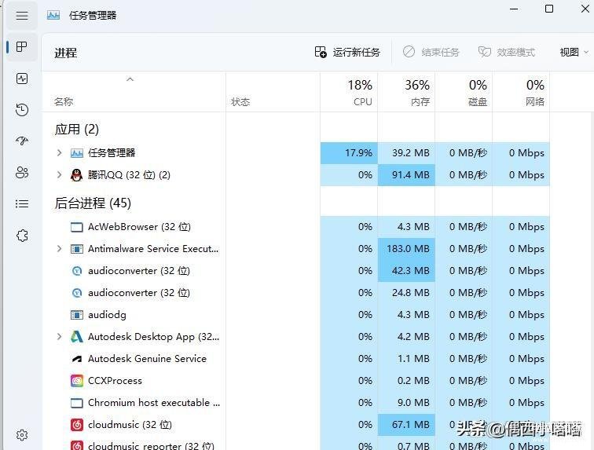594x450 pixels.
Task: Open the App history sidebar icon
Action: click(x=22, y=110)
